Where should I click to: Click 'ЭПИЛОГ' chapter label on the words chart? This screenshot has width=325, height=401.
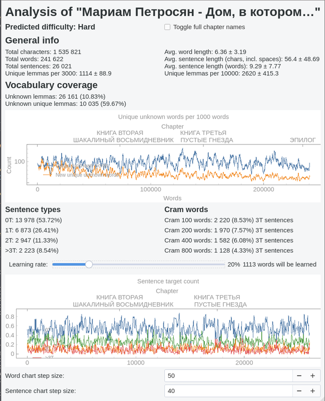click(303, 140)
